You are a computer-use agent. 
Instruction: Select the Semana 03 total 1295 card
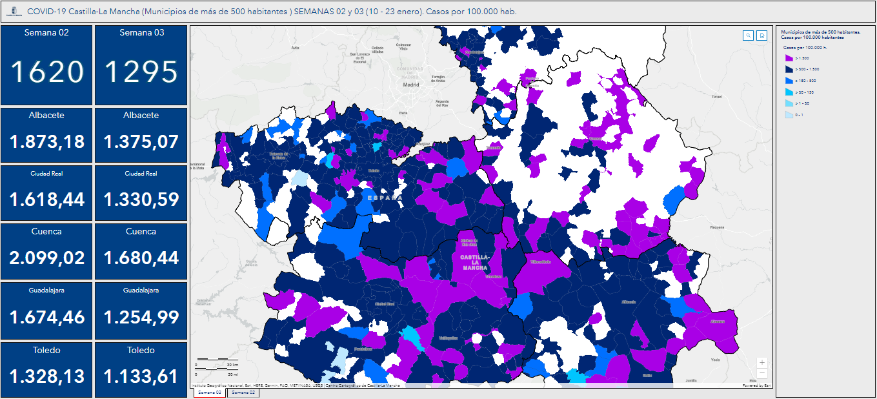141,65
